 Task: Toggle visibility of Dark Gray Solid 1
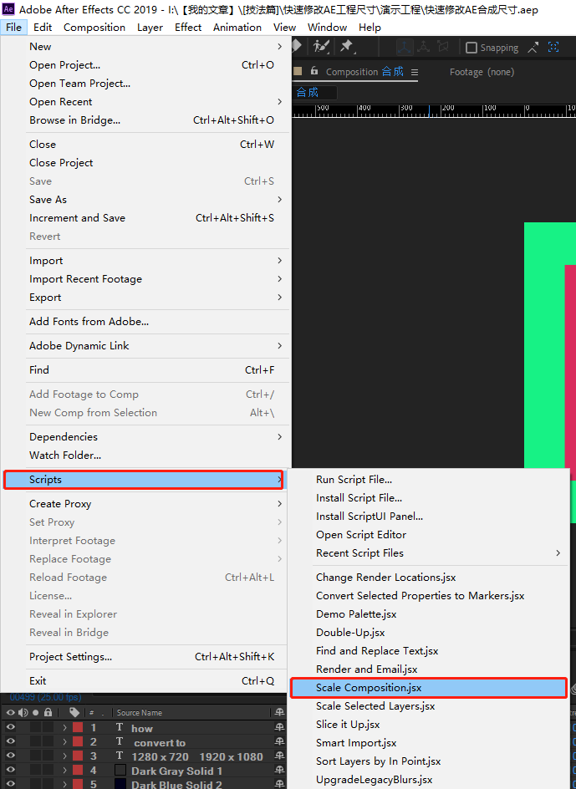11,771
